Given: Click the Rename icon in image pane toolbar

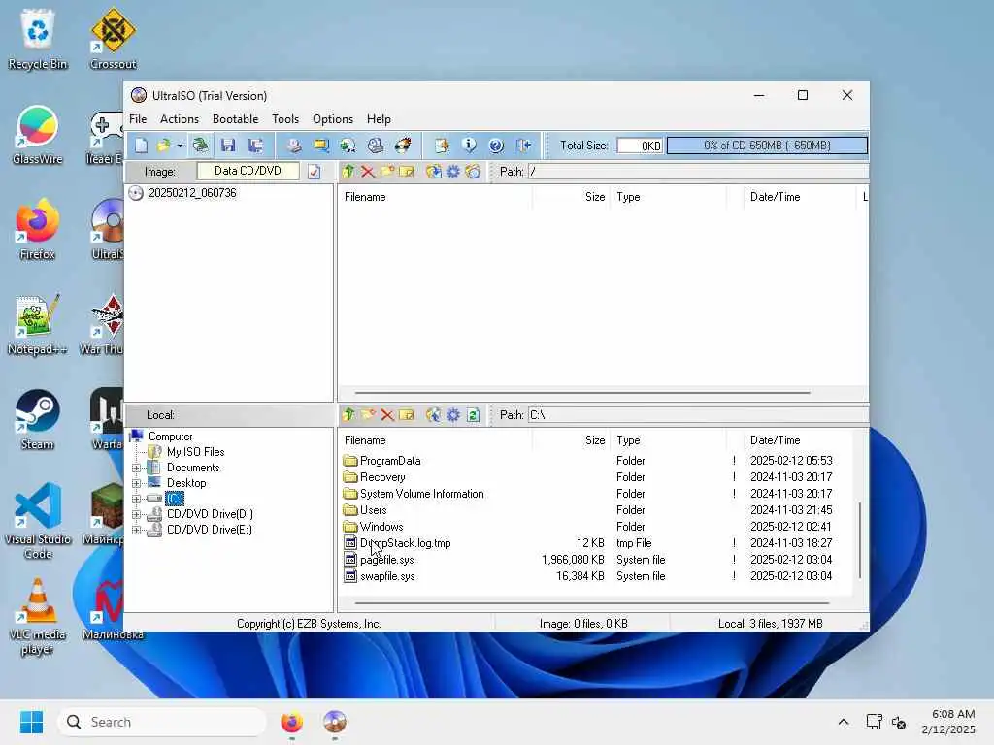Looking at the screenshot, I should tap(407, 172).
